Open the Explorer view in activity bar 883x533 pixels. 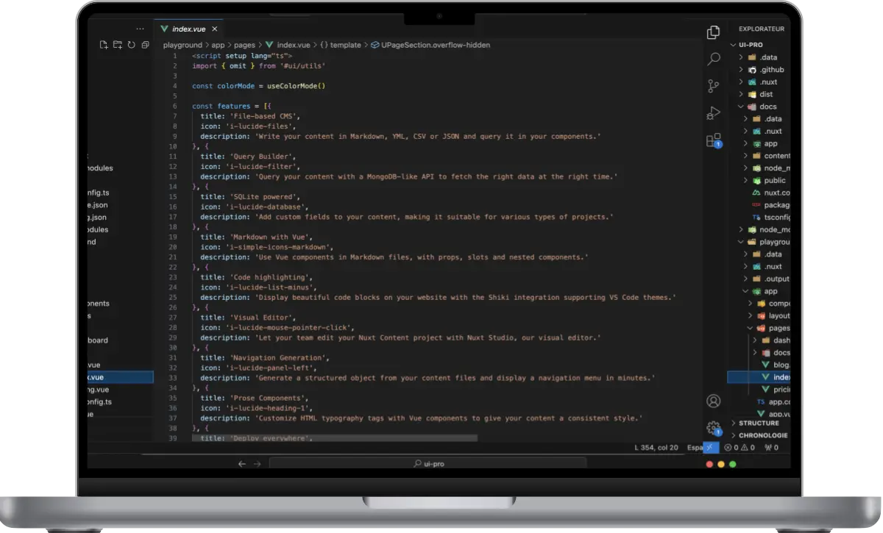[x=713, y=32]
